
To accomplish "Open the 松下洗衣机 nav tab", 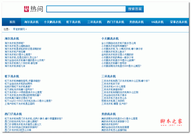I will tap(74, 22).
